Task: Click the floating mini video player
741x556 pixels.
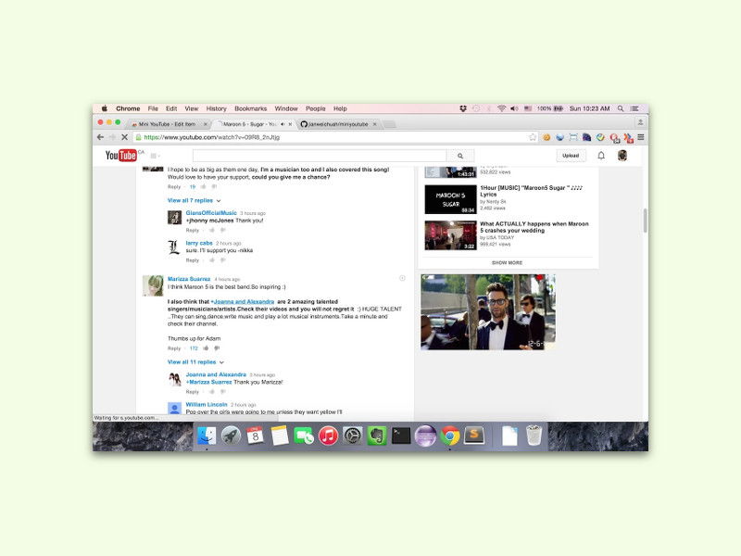Action: point(488,312)
